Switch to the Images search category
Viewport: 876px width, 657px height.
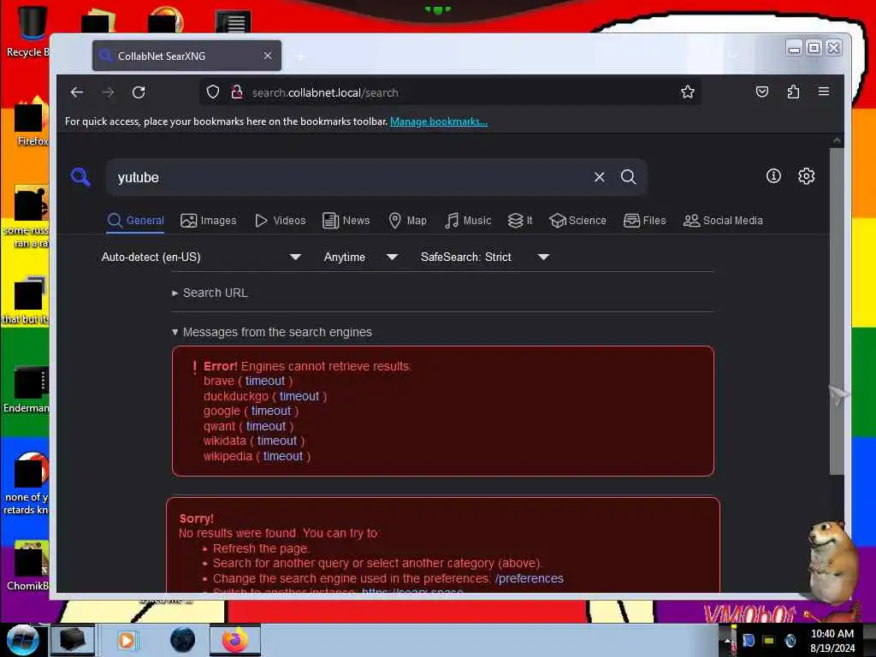pos(209,221)
